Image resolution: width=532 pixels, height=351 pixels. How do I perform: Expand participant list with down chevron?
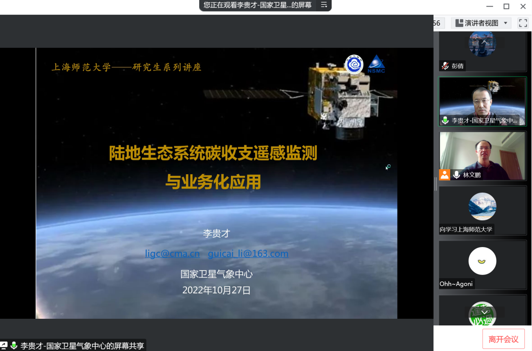tap(485, 312)
